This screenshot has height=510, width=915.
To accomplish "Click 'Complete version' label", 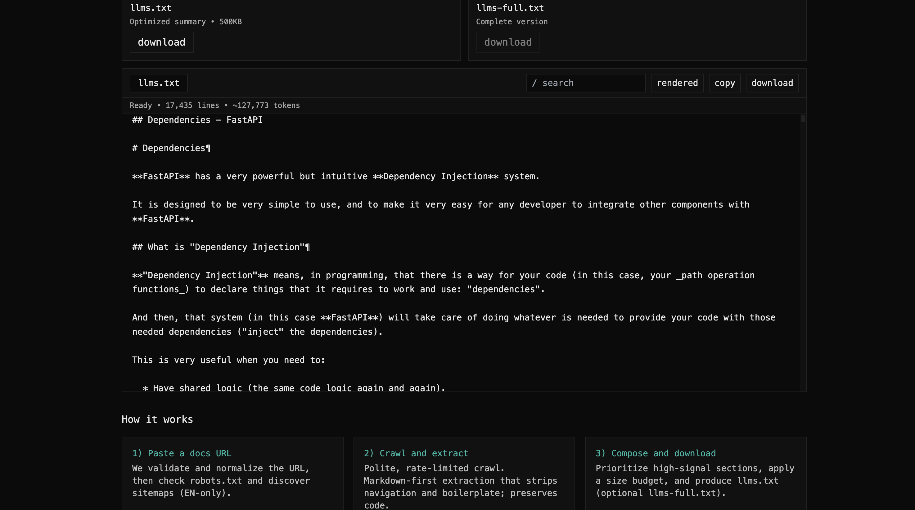I will click(x=512, y=22).
